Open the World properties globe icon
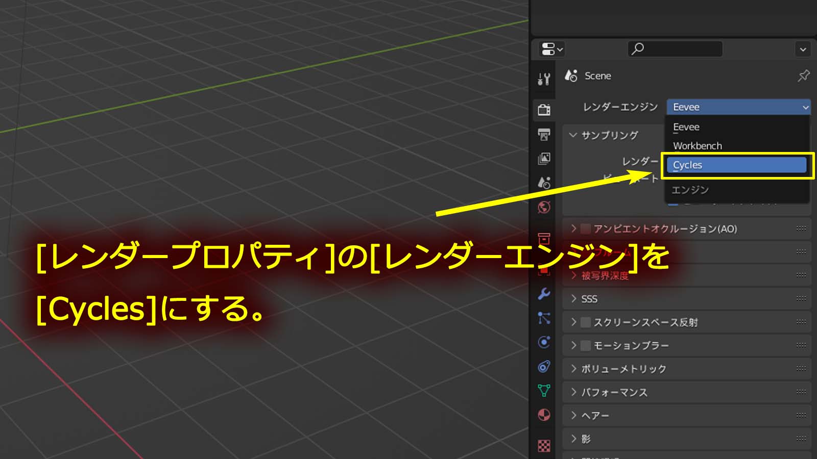817x459 pixels. [544, 207]
